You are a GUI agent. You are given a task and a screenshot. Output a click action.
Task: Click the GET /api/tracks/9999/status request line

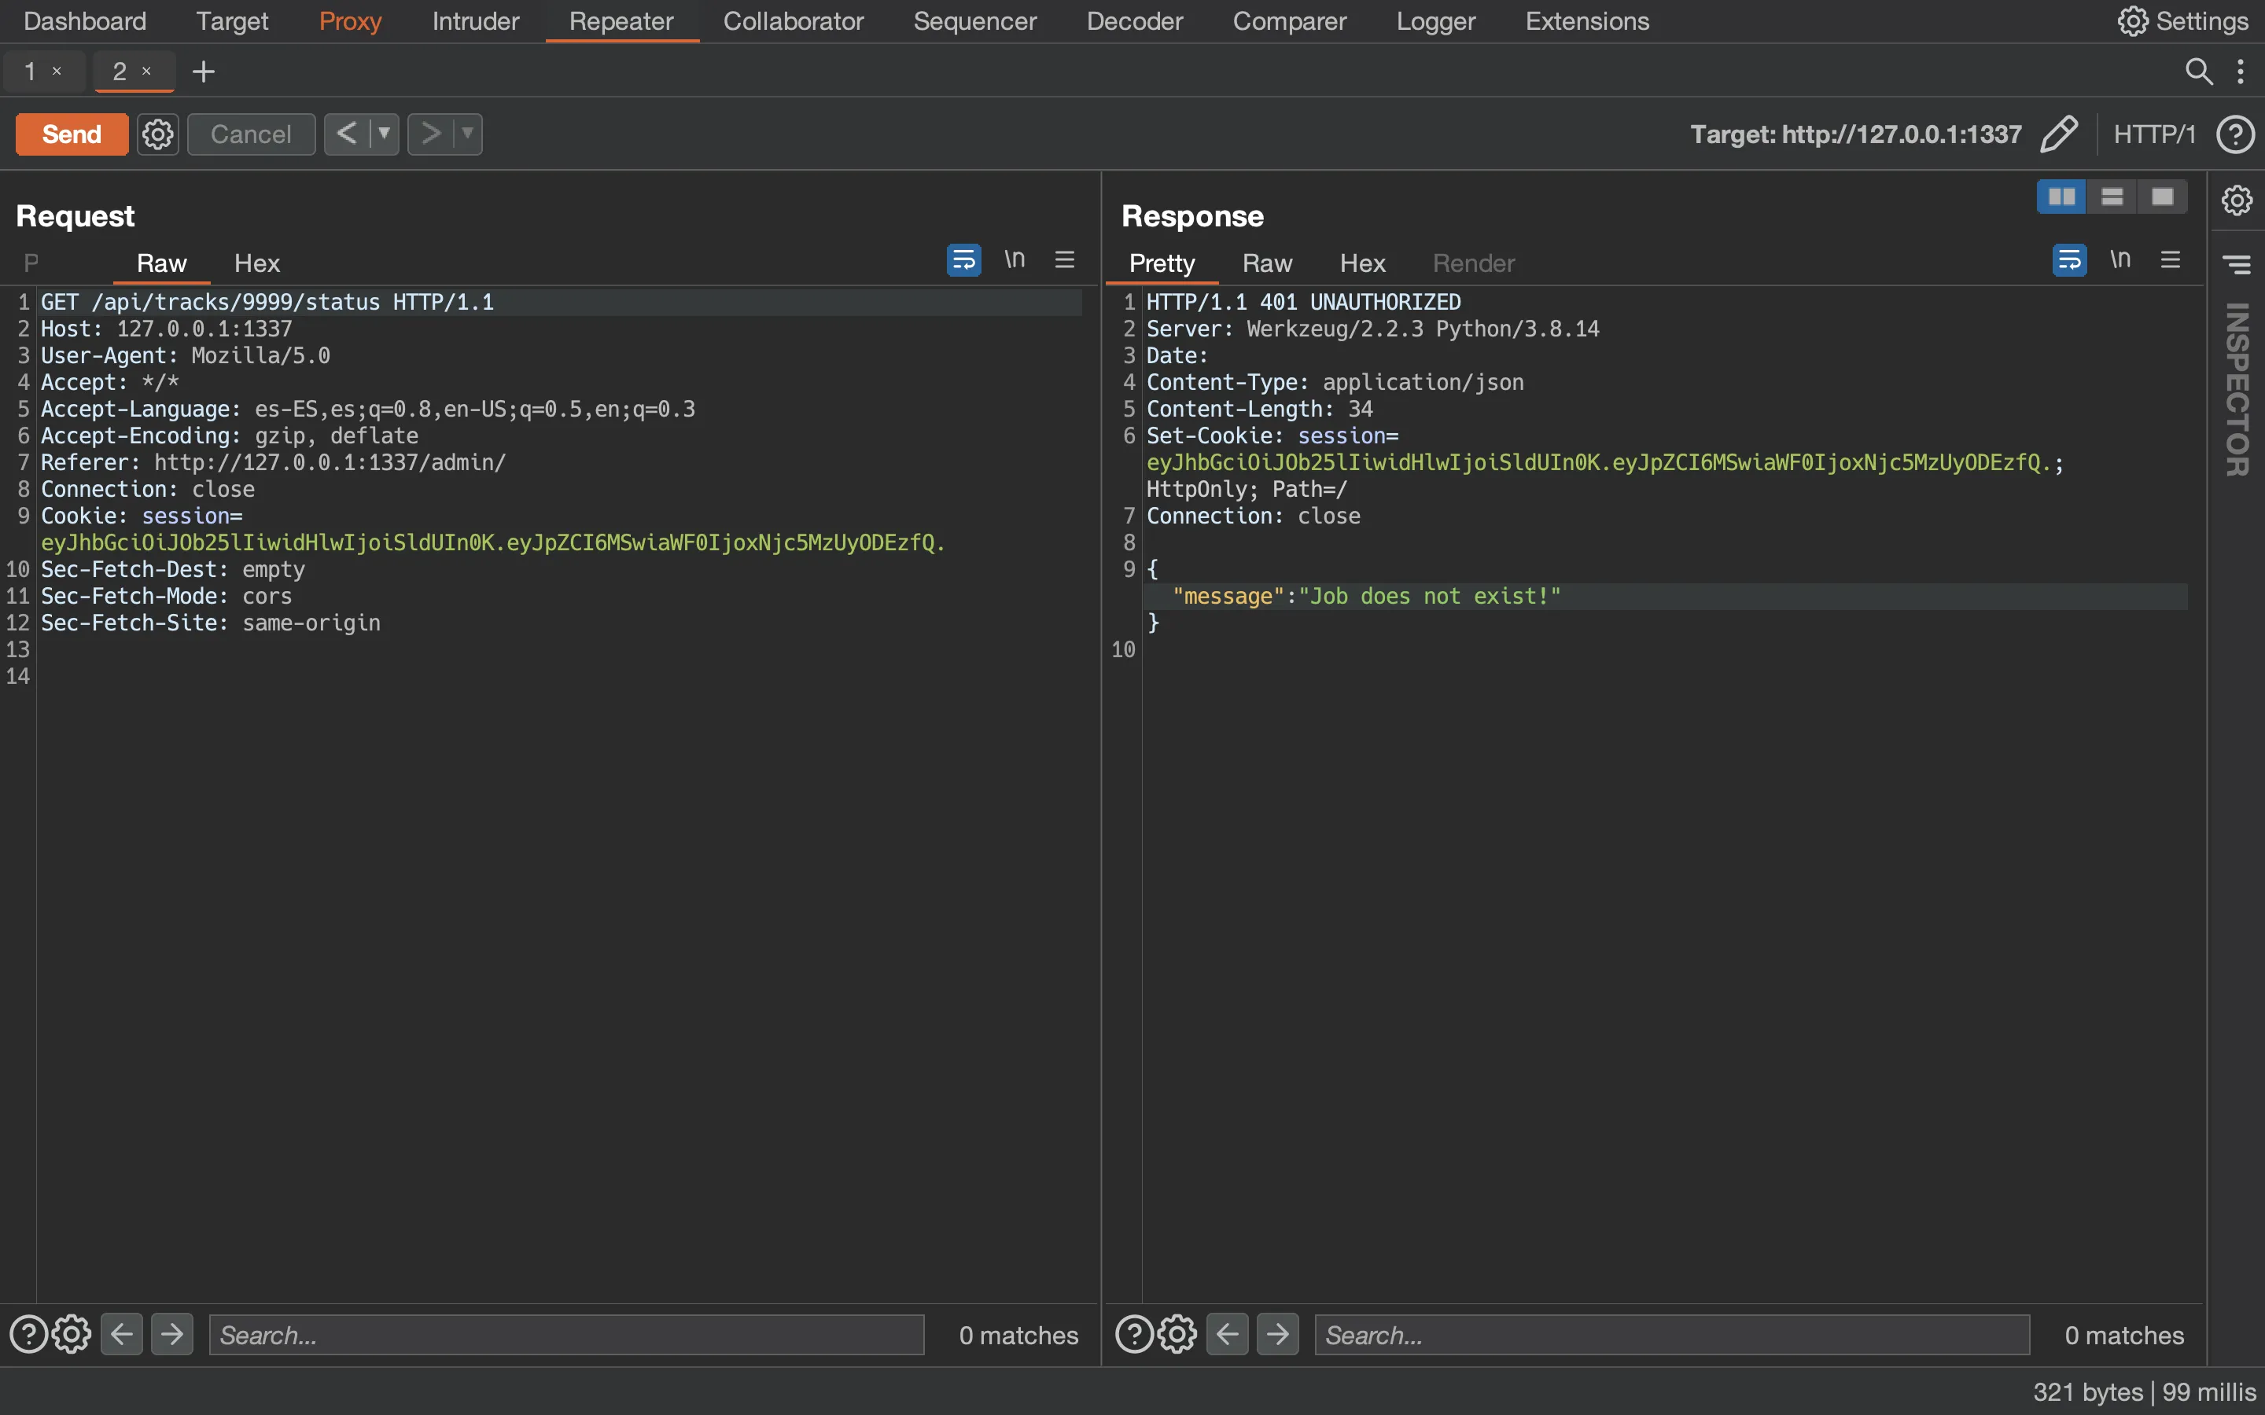(x=267, y=303)
